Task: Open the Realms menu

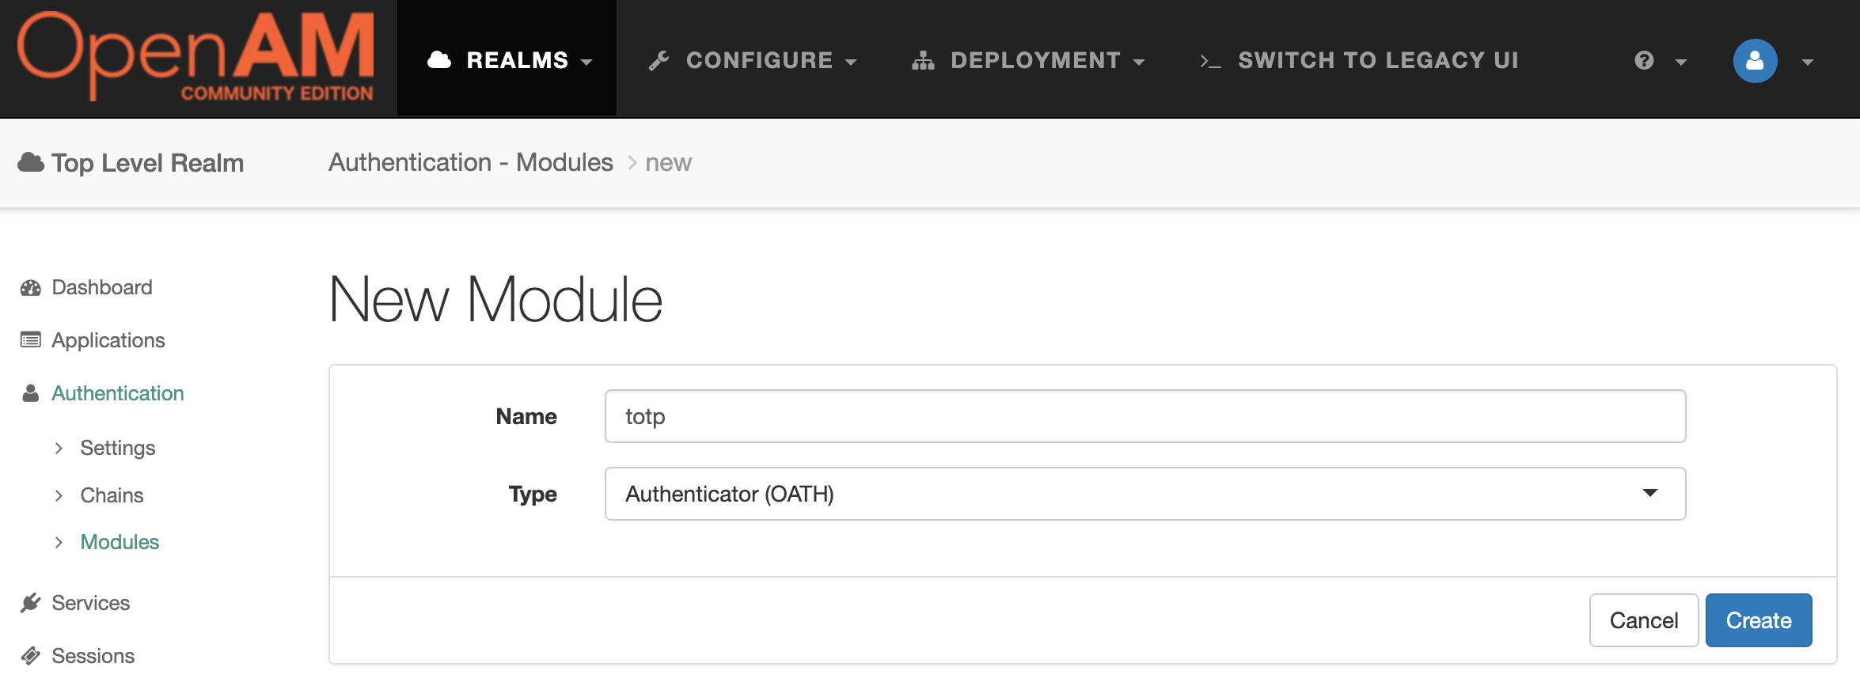Action: pos(507,59)
